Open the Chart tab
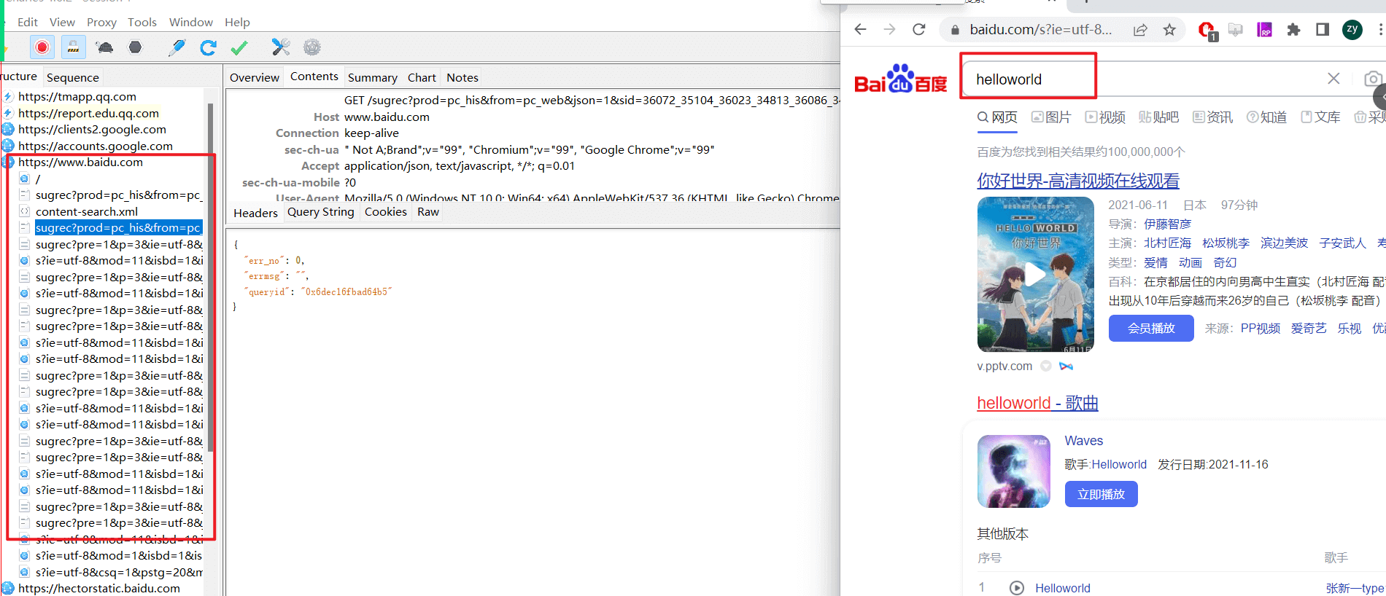Screen dimensions: 1386x596 click(422, 77)
